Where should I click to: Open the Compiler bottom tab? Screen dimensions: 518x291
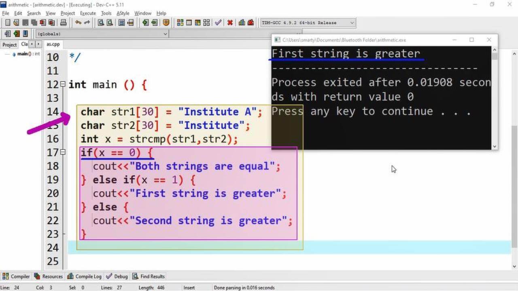16,276
